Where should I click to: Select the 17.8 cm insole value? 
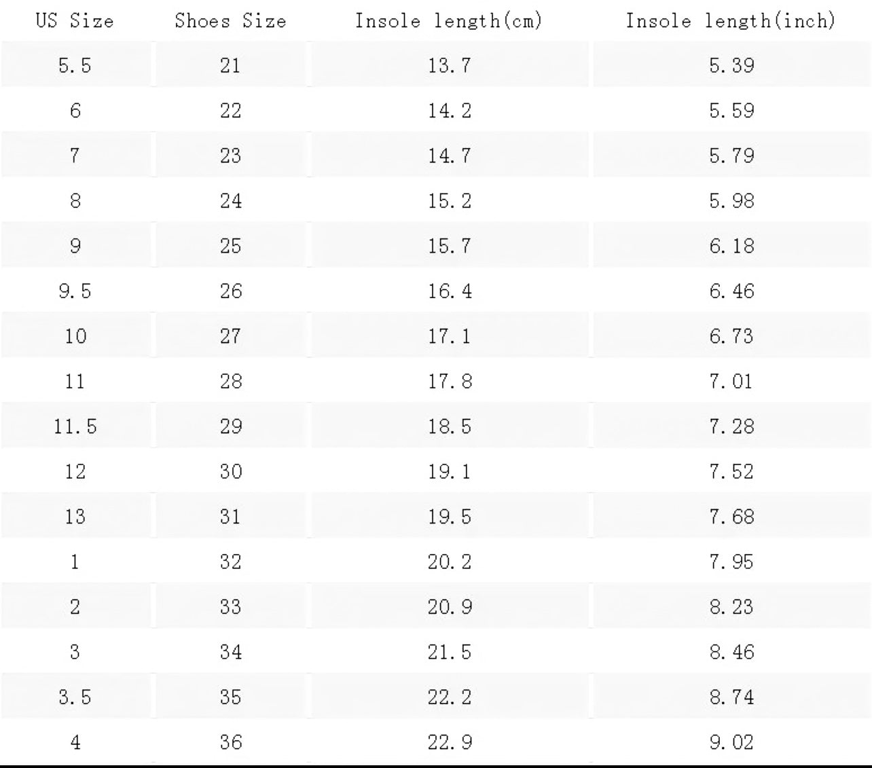pos(449,382)
